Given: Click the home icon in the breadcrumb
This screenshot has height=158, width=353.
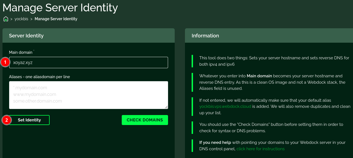Looking at the screenshot, I should (x=6, y=19).
